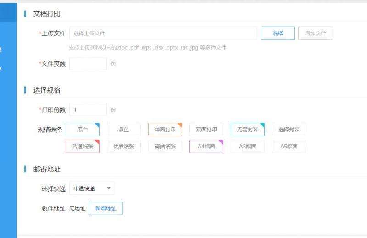The image size is (367, 238).
Task: Select the 黑白 print option
Action: tap(83, 130)
